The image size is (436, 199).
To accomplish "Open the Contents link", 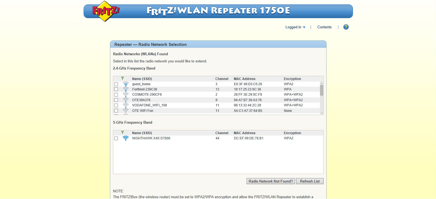I will click(x=324, y=27).
